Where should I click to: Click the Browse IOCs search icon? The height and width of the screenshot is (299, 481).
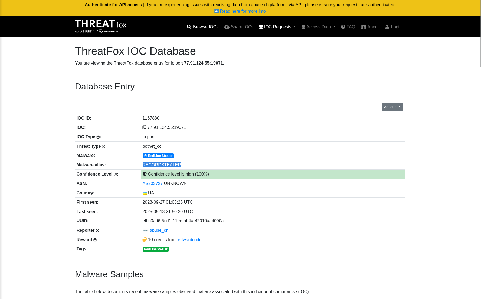tap(189, 27)
